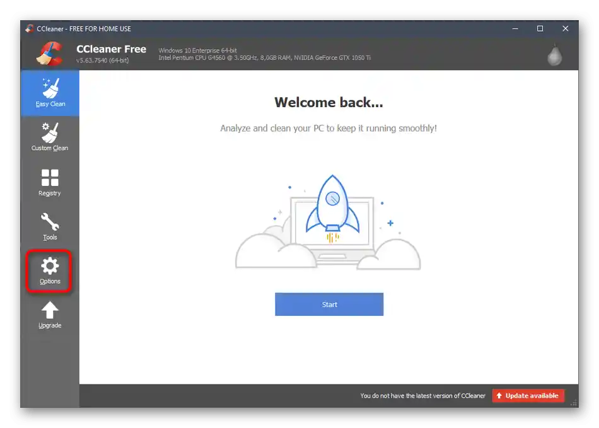Click the 'You do not have the latest version' message

click(422, 396)
